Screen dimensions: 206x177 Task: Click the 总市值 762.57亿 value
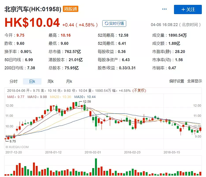point(73,51)
